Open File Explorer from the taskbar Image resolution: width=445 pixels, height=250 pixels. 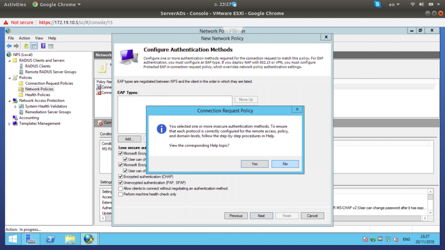[70, 239]
